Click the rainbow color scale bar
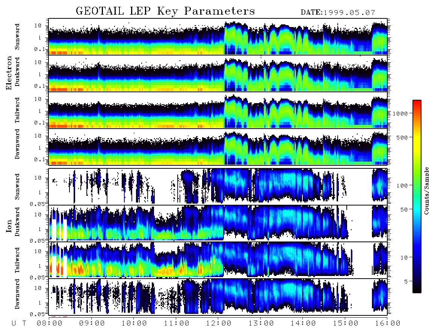This screenshot has width=429, height=330. [417, 196]
